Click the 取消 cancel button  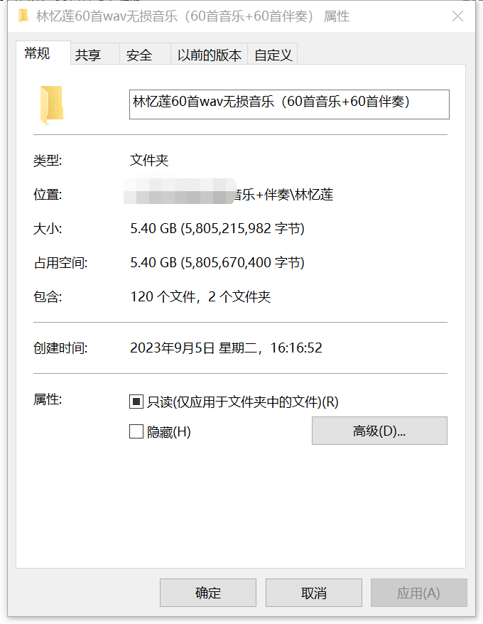click(314, 593)
